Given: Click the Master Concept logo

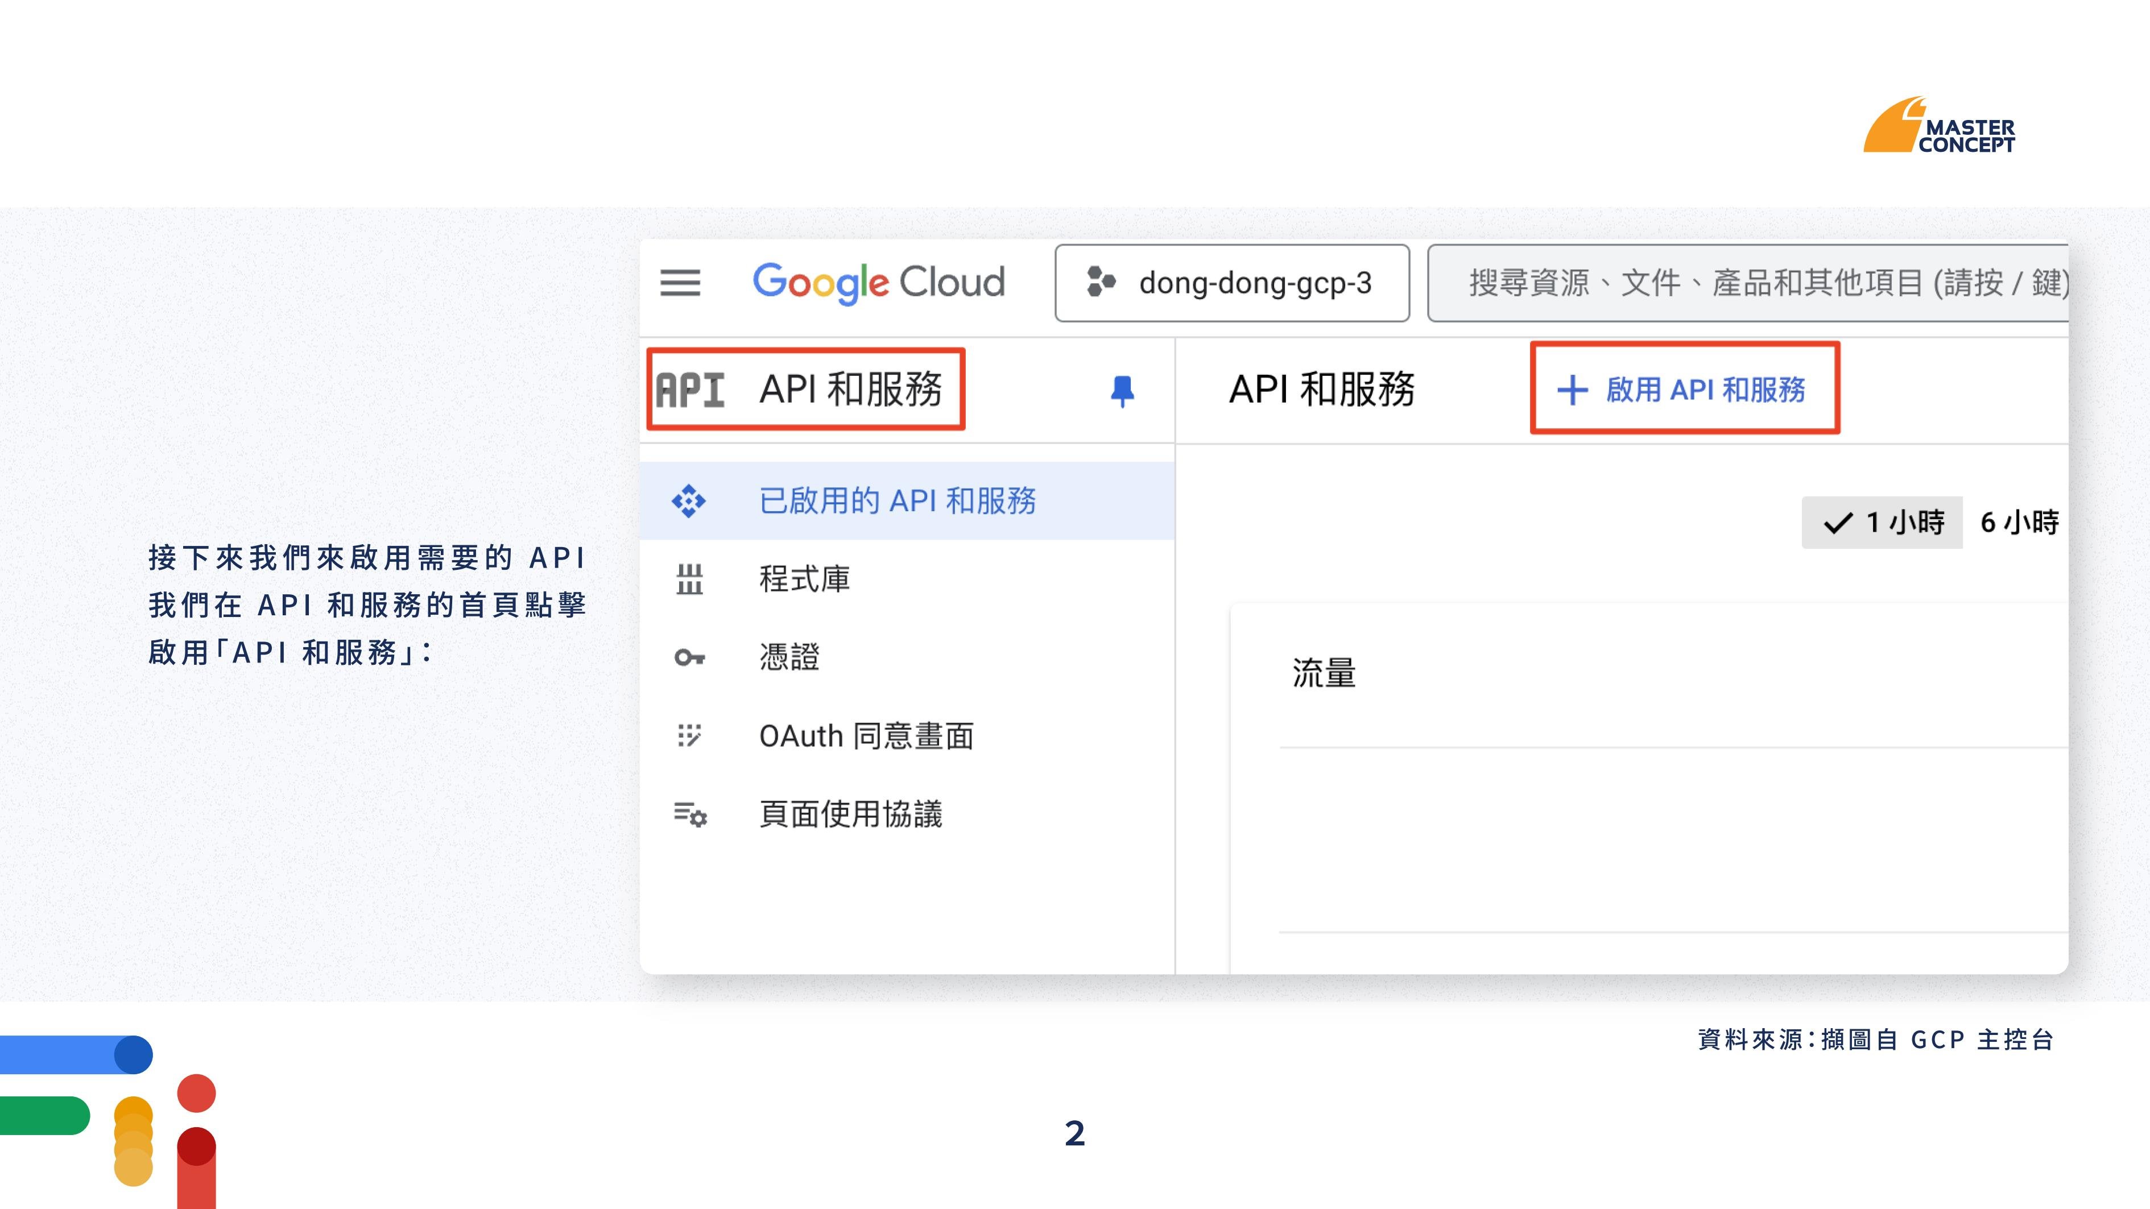Looking at the screenshot, I should (1940, 125).
